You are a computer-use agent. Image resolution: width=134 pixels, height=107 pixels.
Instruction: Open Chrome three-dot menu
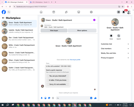132,7
